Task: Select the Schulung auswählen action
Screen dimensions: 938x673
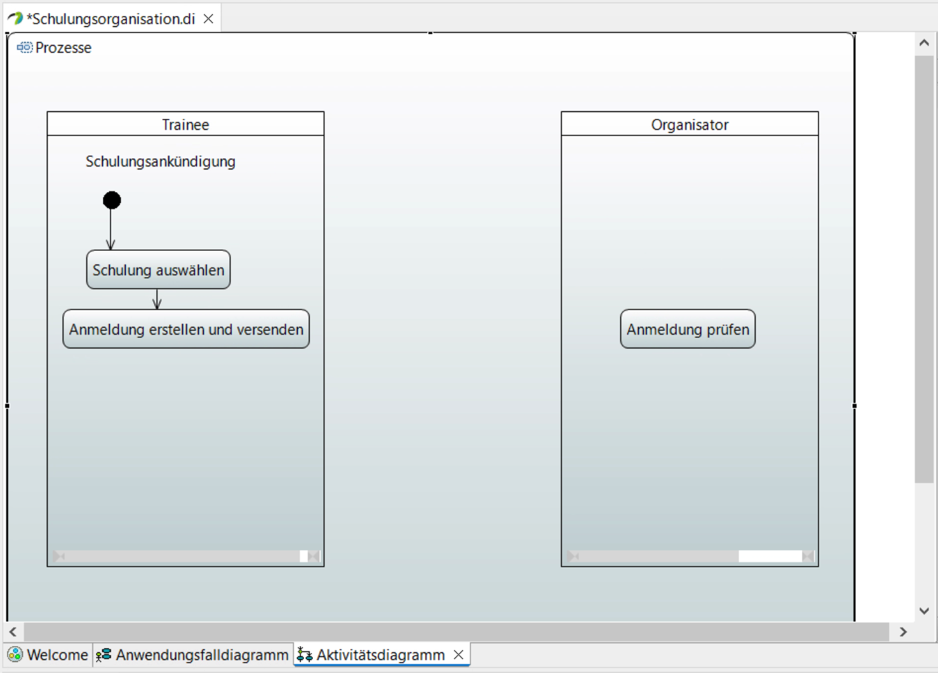Action: [x=158, y=269]
